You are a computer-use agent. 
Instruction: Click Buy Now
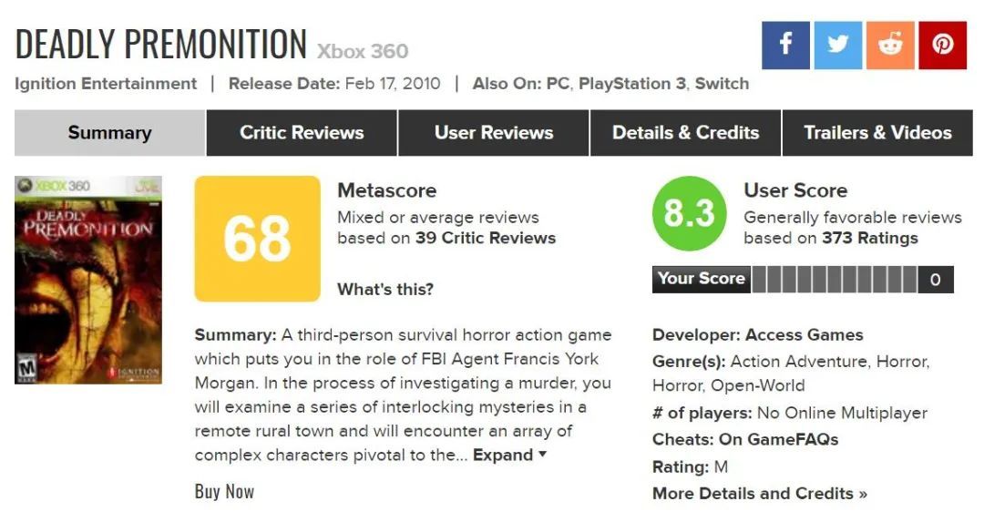click(x=224, y=492)
